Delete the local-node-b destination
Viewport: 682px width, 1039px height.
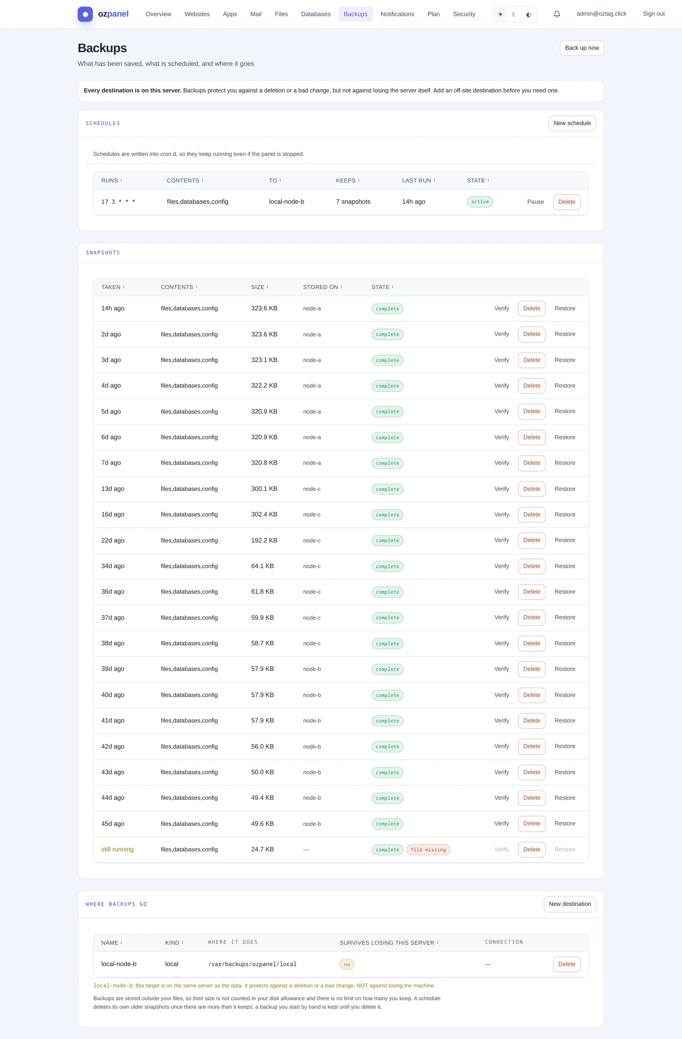coord(566,964)
